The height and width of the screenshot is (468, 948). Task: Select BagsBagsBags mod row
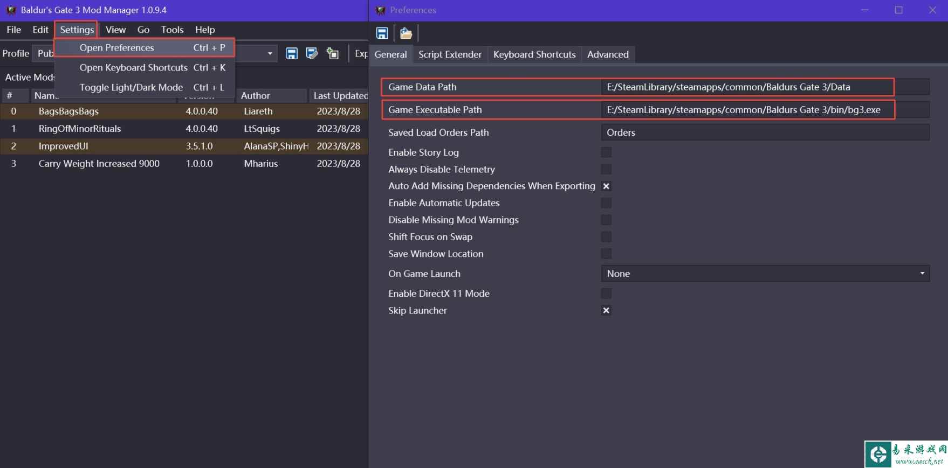pyautogui.click(x=184, y=111)
